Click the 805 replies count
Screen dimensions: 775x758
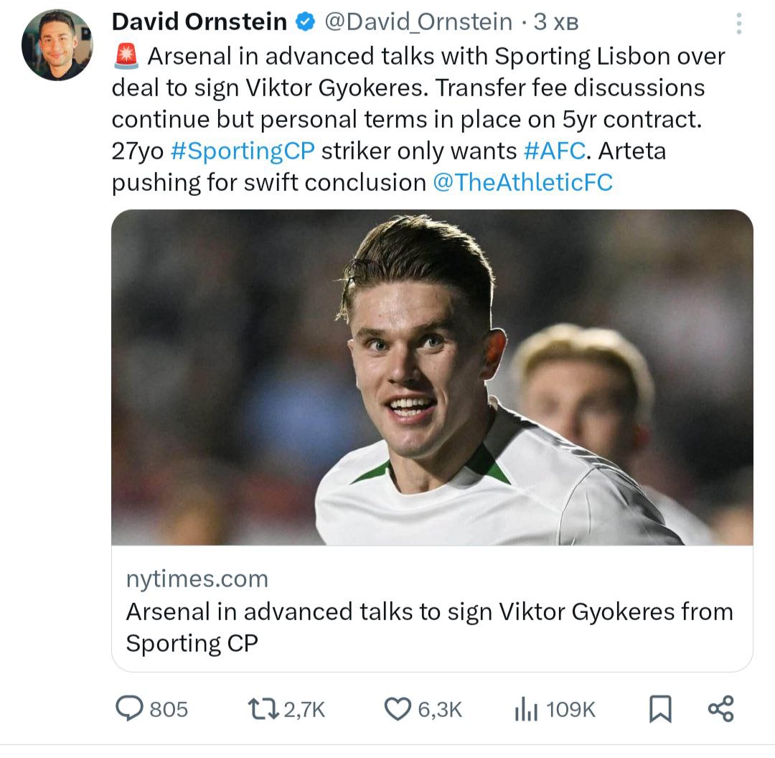point(169,709)
